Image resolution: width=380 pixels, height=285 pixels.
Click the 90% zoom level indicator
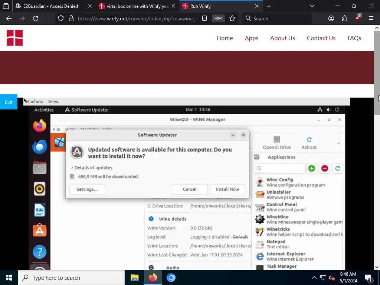coord(218,19)
